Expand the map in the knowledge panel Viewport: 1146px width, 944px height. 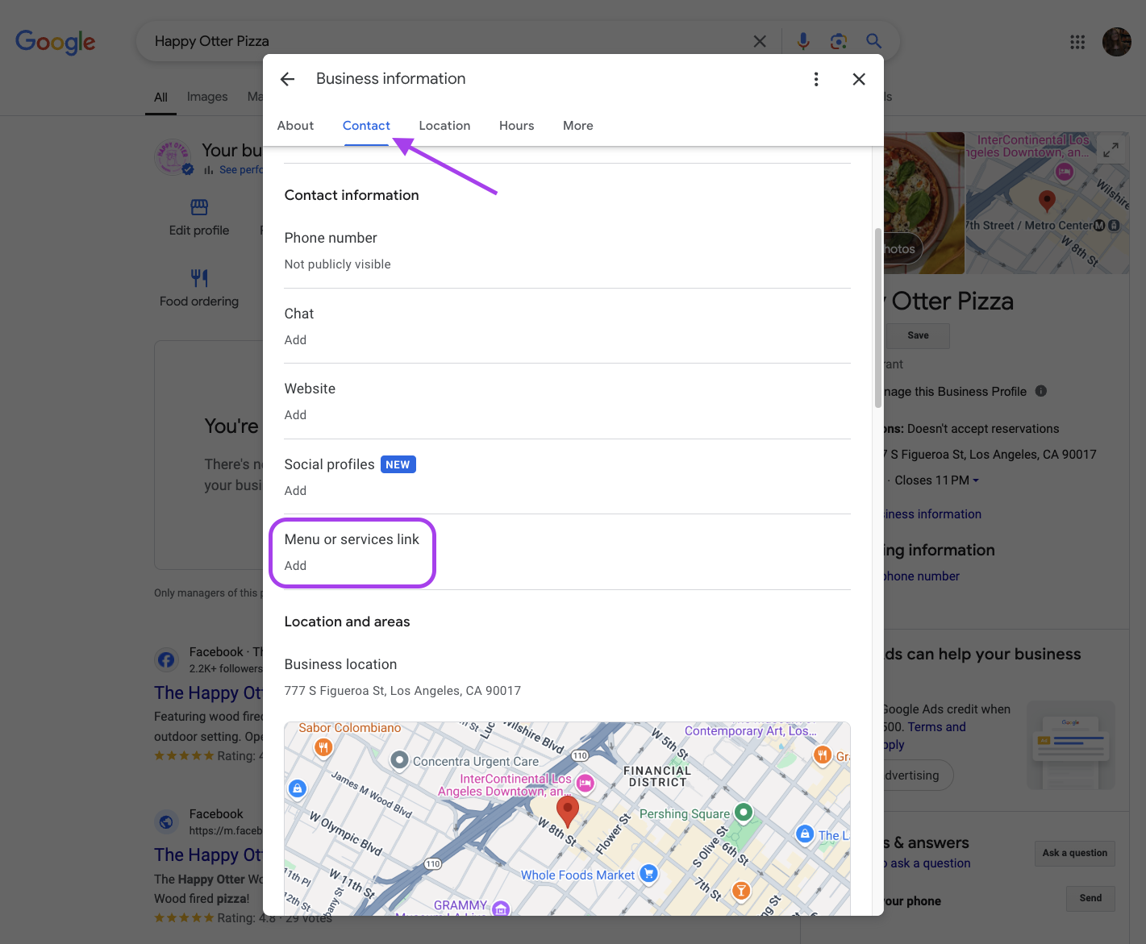point(1111,150)
